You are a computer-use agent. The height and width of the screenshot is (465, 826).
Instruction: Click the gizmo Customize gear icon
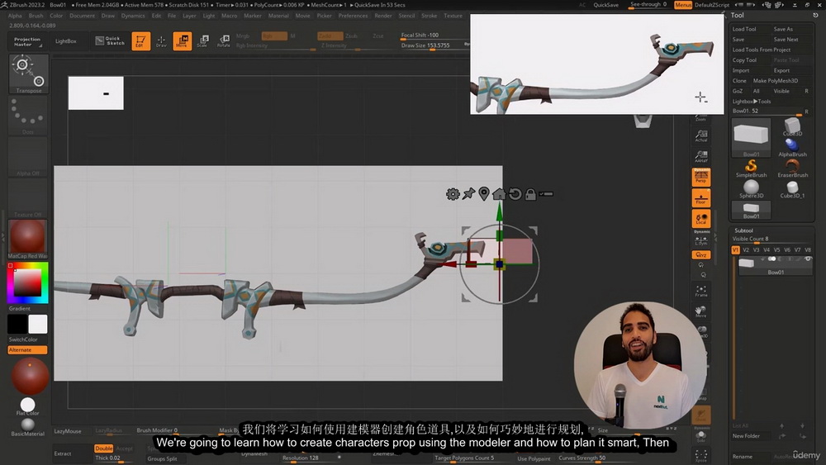pos(453,194)
